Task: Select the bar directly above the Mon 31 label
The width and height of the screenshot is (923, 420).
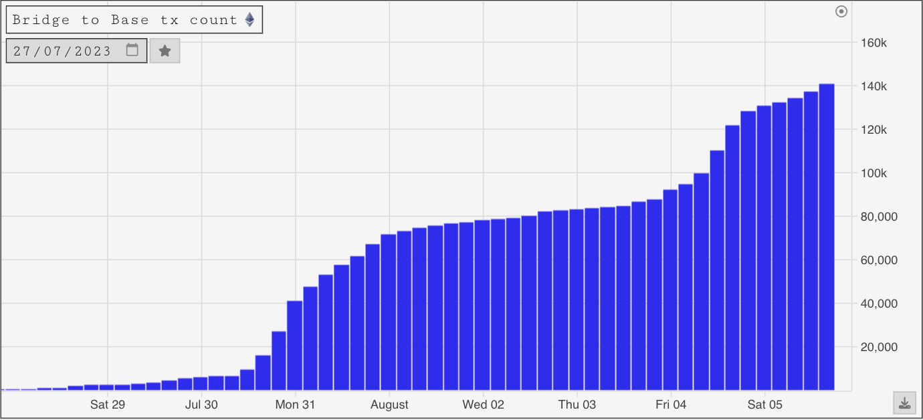Action: point(294,345)
